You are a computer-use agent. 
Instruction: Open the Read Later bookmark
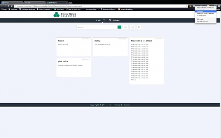[13, 9]
